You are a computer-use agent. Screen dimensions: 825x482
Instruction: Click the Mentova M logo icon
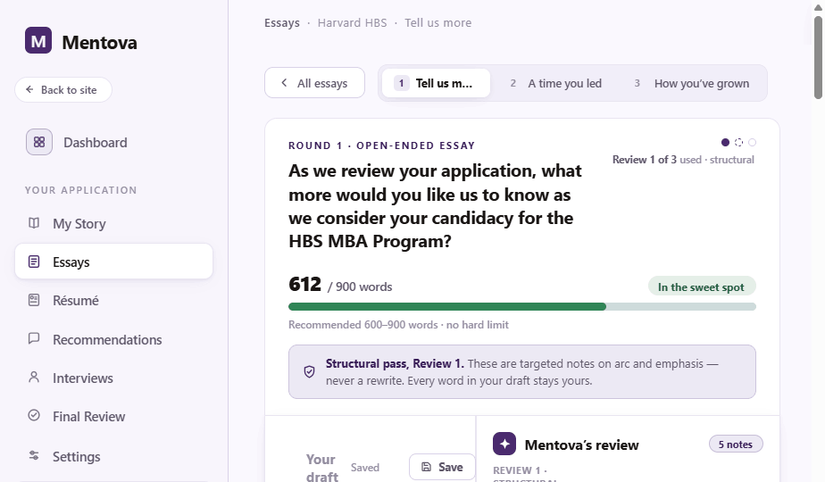click(38, 40)
